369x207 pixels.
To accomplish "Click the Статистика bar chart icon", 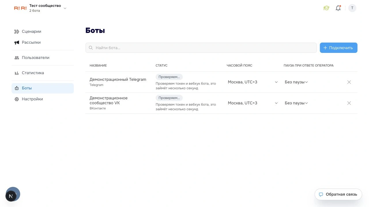I will tap(17, 73).
